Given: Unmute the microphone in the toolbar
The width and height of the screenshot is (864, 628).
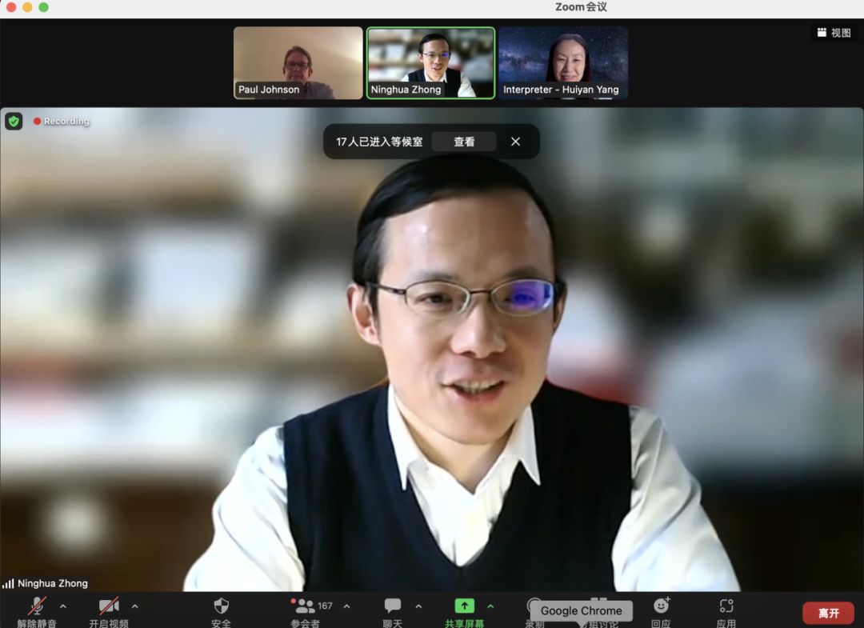Looking at the screenshot, I should click(37, 612).
